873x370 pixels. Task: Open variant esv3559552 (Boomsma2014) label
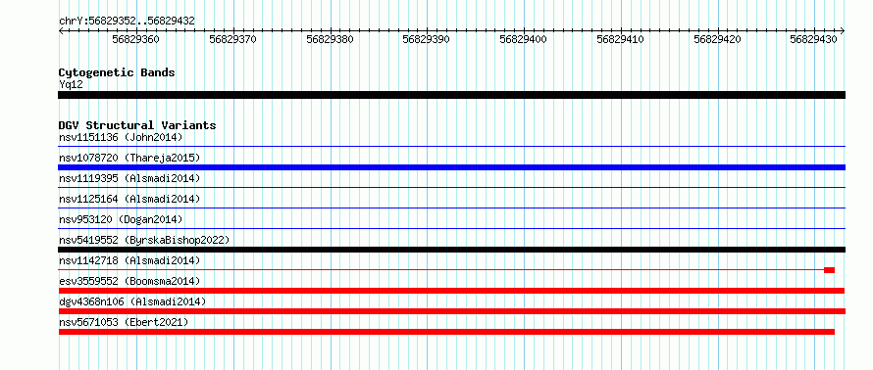[129, 281]
